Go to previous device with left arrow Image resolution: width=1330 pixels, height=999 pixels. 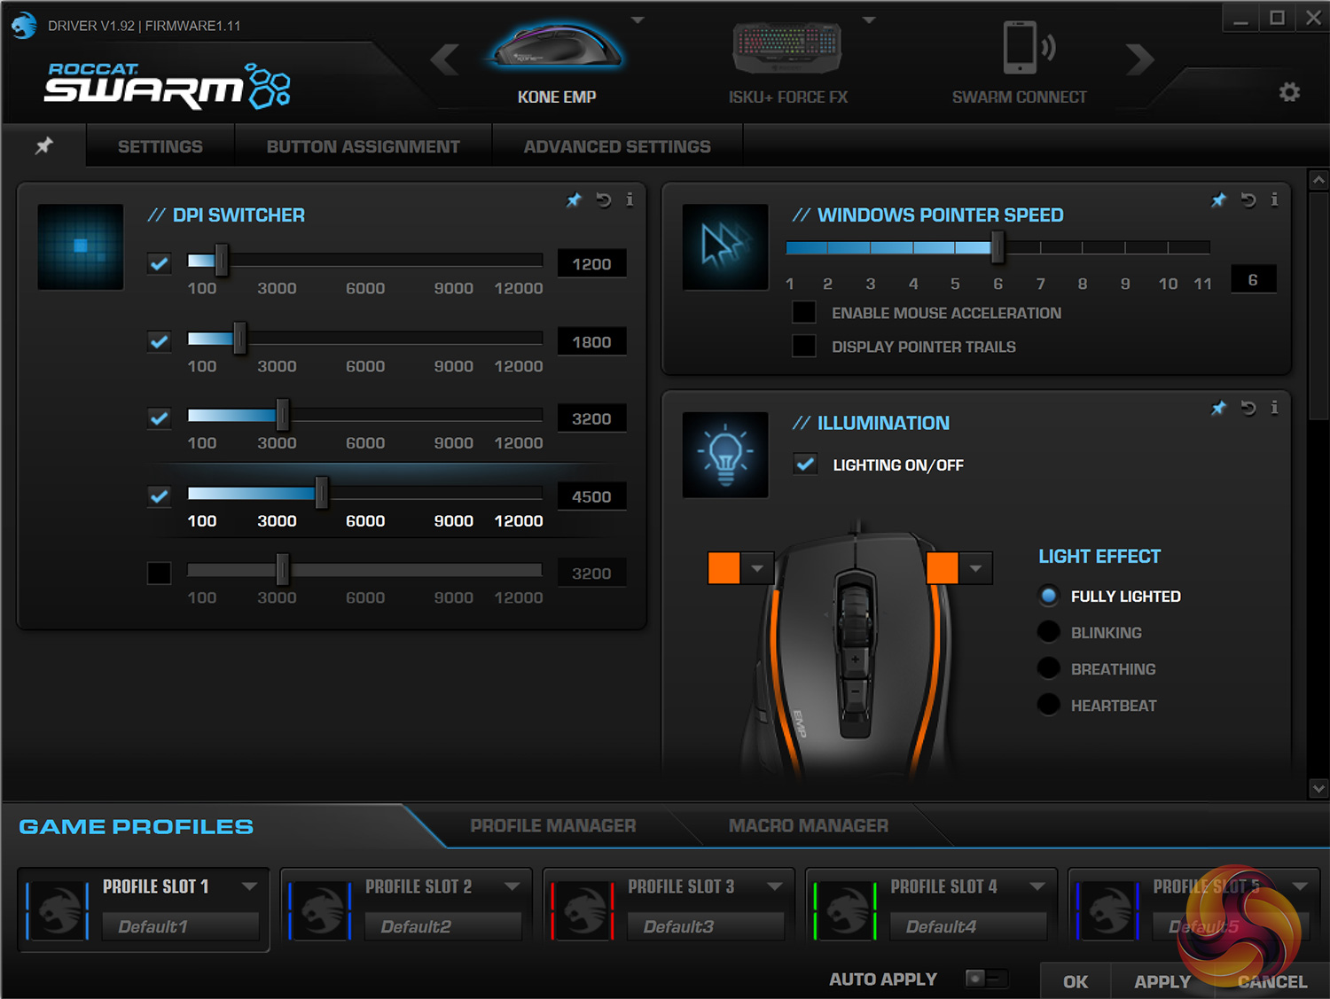[445, 59]
